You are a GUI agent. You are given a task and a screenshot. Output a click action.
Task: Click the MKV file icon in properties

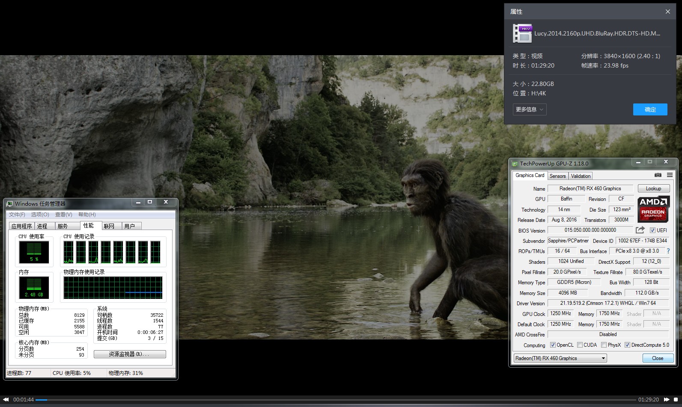tap(522, 33)
